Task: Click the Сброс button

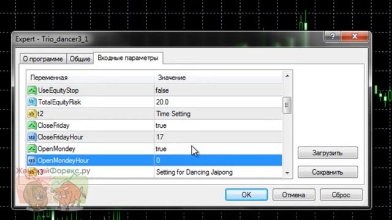Action: coord(341,194)
